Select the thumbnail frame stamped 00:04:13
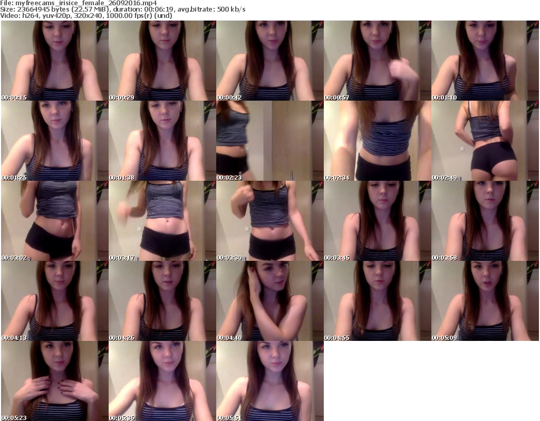Viewport: 540px width, 421px height. 55,301
